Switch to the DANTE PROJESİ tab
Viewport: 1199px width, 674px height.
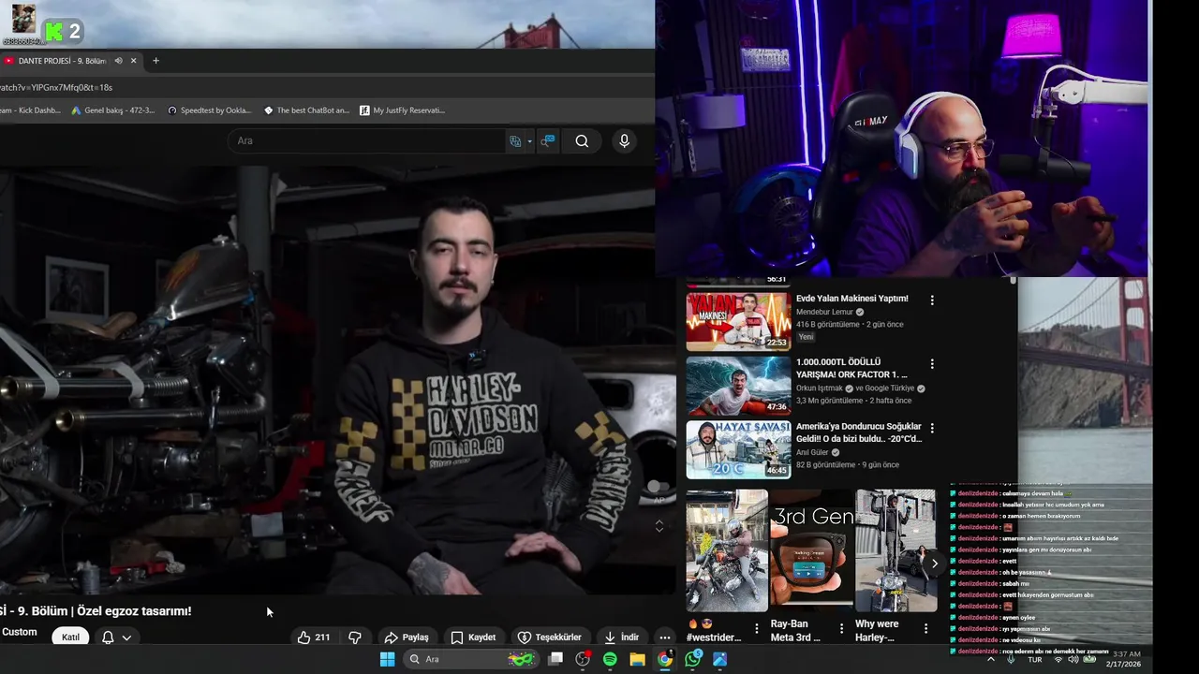coord(62,61)
